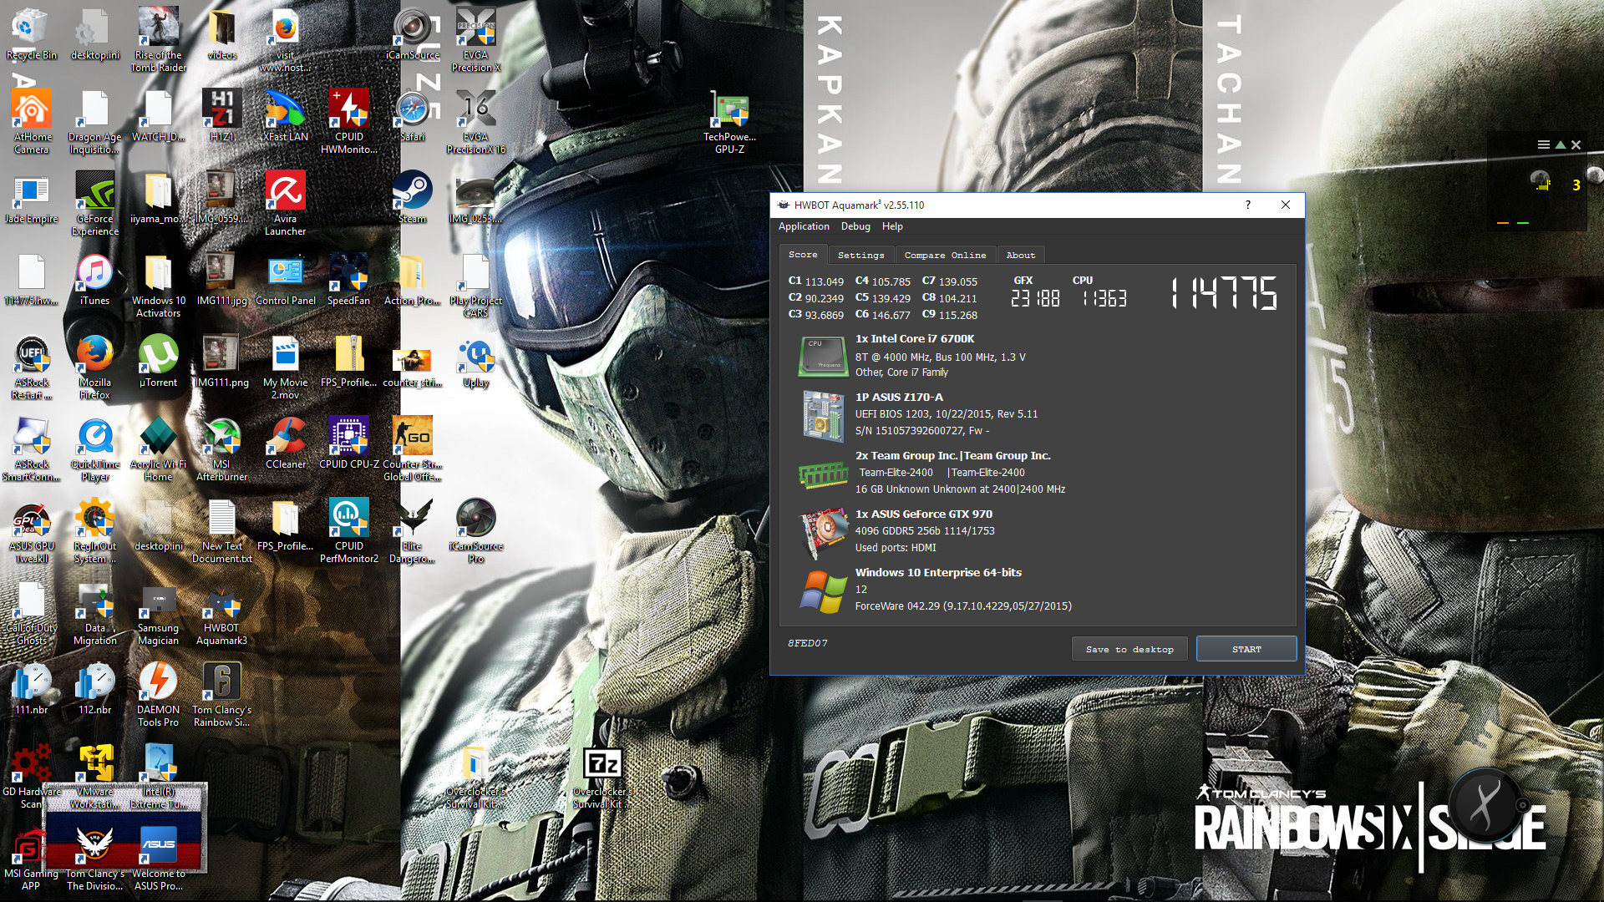Switch to the Settings tab

coord(860,255)
